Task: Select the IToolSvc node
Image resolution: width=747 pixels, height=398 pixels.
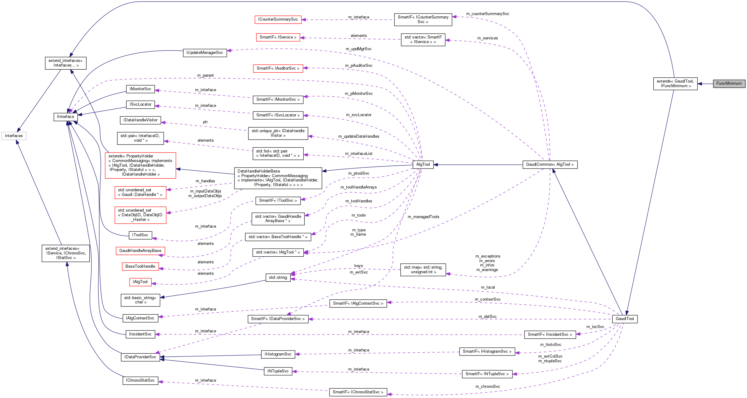Action: (140, 235)
